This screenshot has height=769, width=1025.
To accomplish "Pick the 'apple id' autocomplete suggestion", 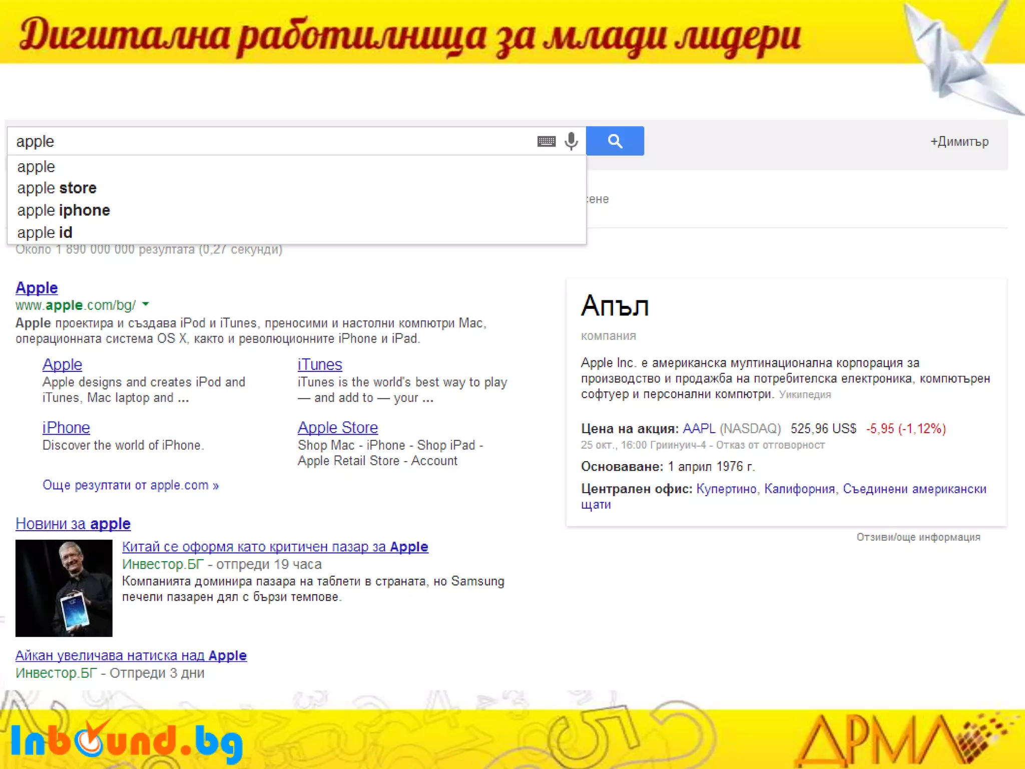I will (45, 233).
